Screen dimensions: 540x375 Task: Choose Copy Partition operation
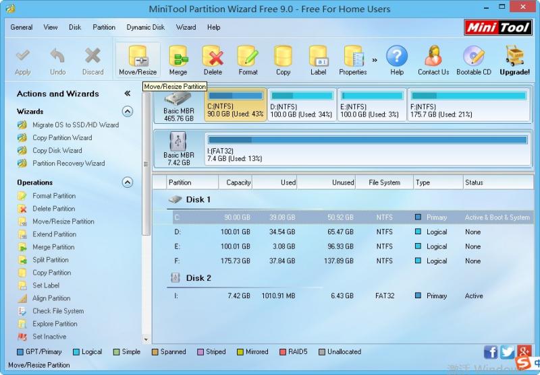(44, 273)
